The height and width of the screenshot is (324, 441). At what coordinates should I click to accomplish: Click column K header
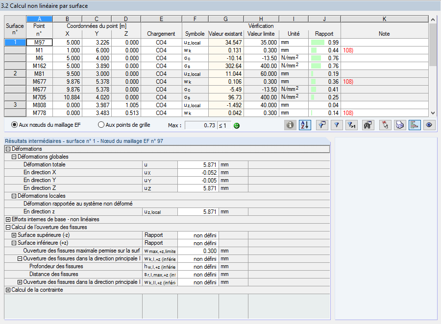385,19
